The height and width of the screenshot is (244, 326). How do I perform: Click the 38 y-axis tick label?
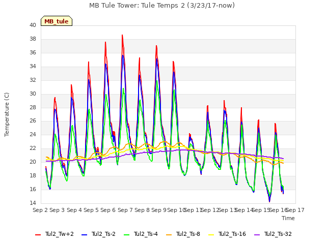[33, 39]
